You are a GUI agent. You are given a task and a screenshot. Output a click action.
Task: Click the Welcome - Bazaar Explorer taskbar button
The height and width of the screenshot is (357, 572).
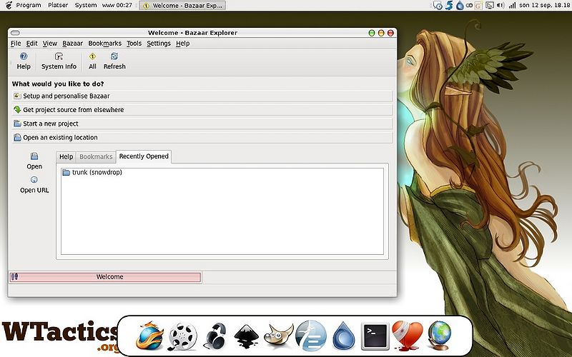tap(182, 6)
